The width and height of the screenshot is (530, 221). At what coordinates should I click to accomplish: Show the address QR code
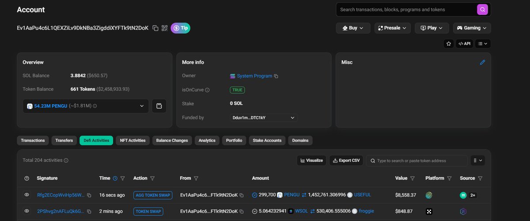click(165, 28)
